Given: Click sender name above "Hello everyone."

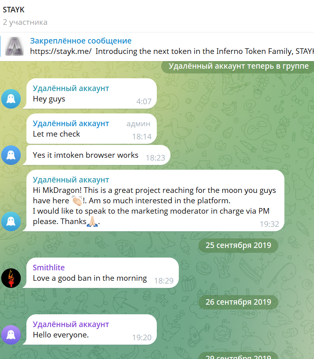Looking at the screenshot, I should coord(71,324).
